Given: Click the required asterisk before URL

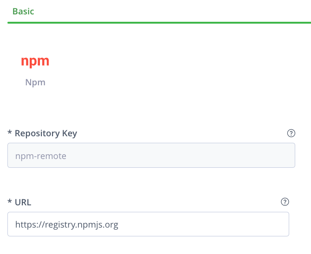Looking at the screenshot, I should (x=10, y=202).
